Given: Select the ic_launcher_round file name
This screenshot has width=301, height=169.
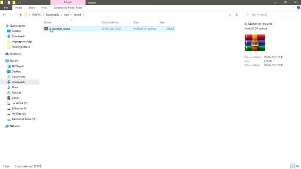Looking at the screenshot, I should pos(60,29).
